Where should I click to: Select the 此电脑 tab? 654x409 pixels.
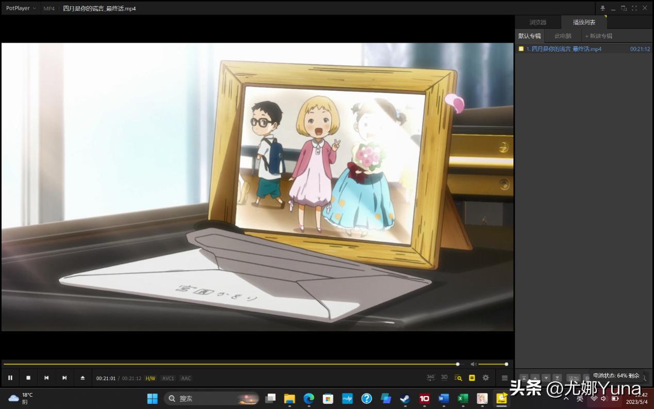tap(563, 36)
